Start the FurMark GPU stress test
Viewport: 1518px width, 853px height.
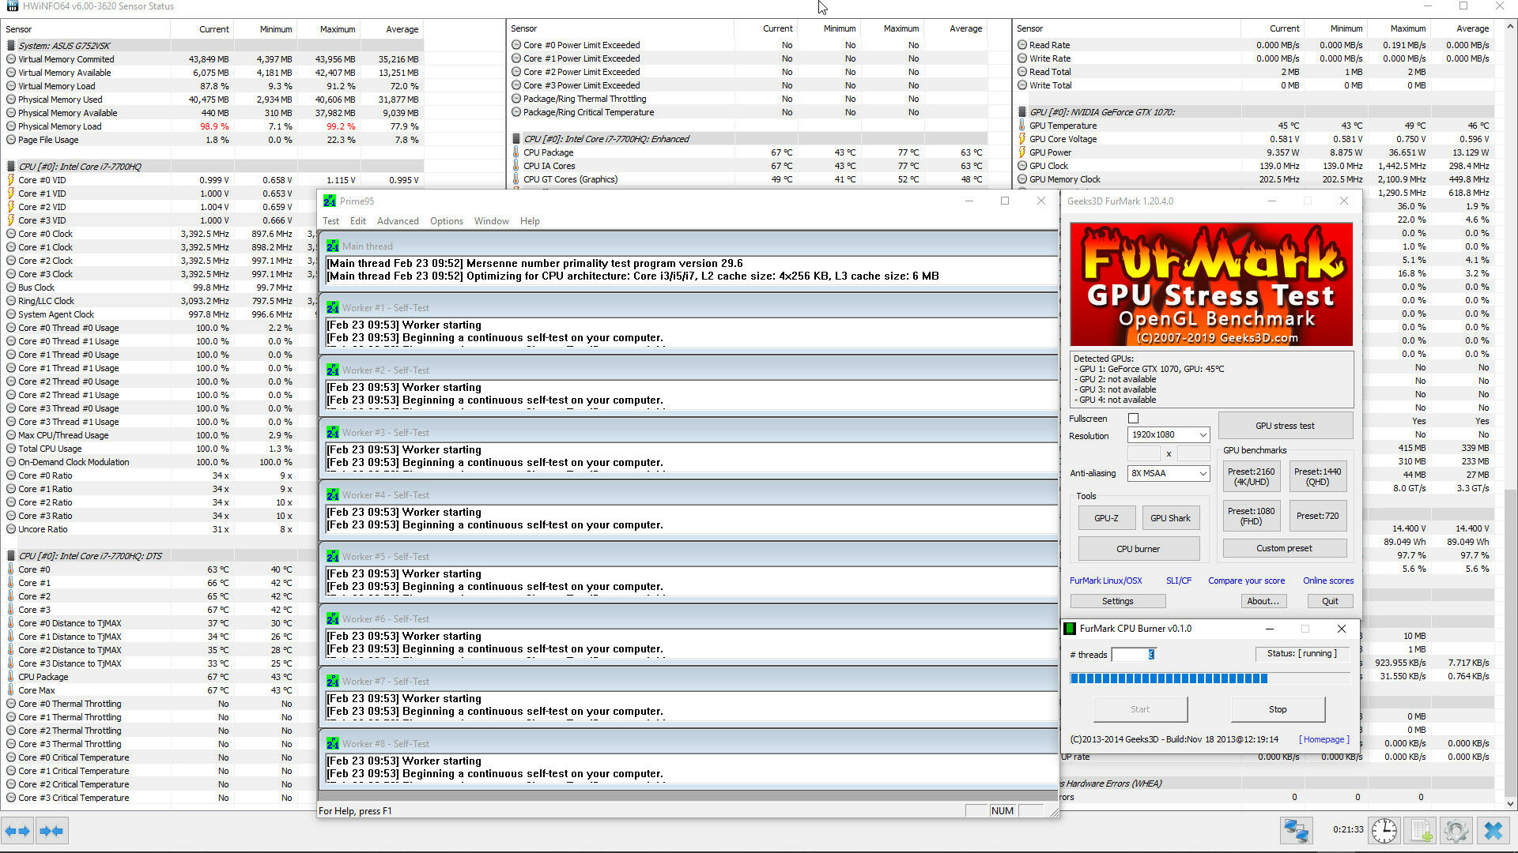pyautogui.click(x=1285, y=426)
